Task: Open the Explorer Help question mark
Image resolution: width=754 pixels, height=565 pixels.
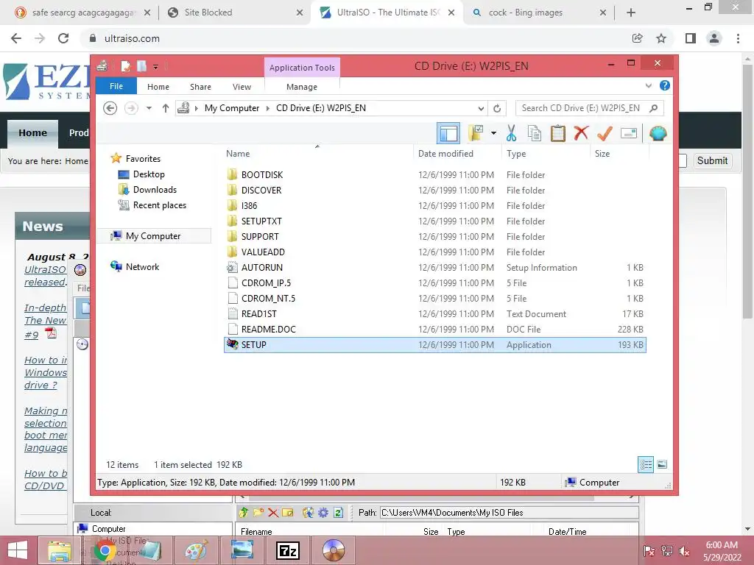Action: tap(665, 85)
